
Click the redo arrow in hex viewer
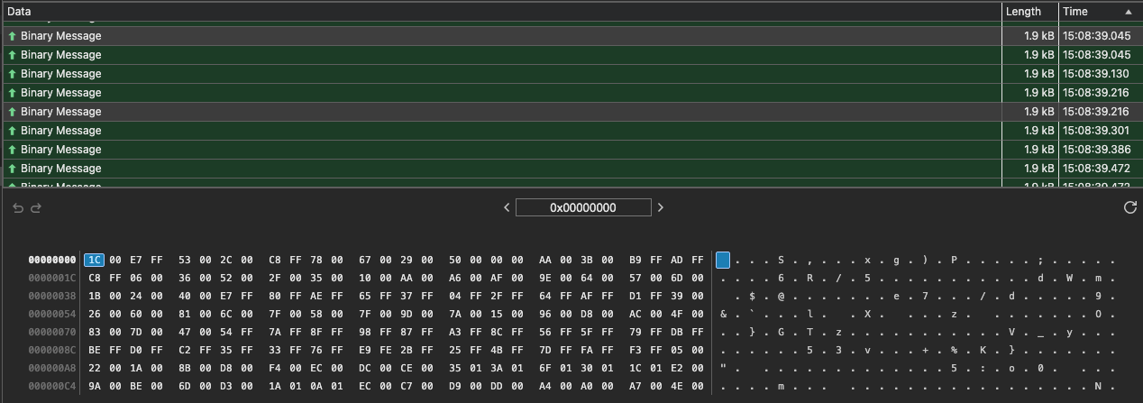tap(36, 208)
